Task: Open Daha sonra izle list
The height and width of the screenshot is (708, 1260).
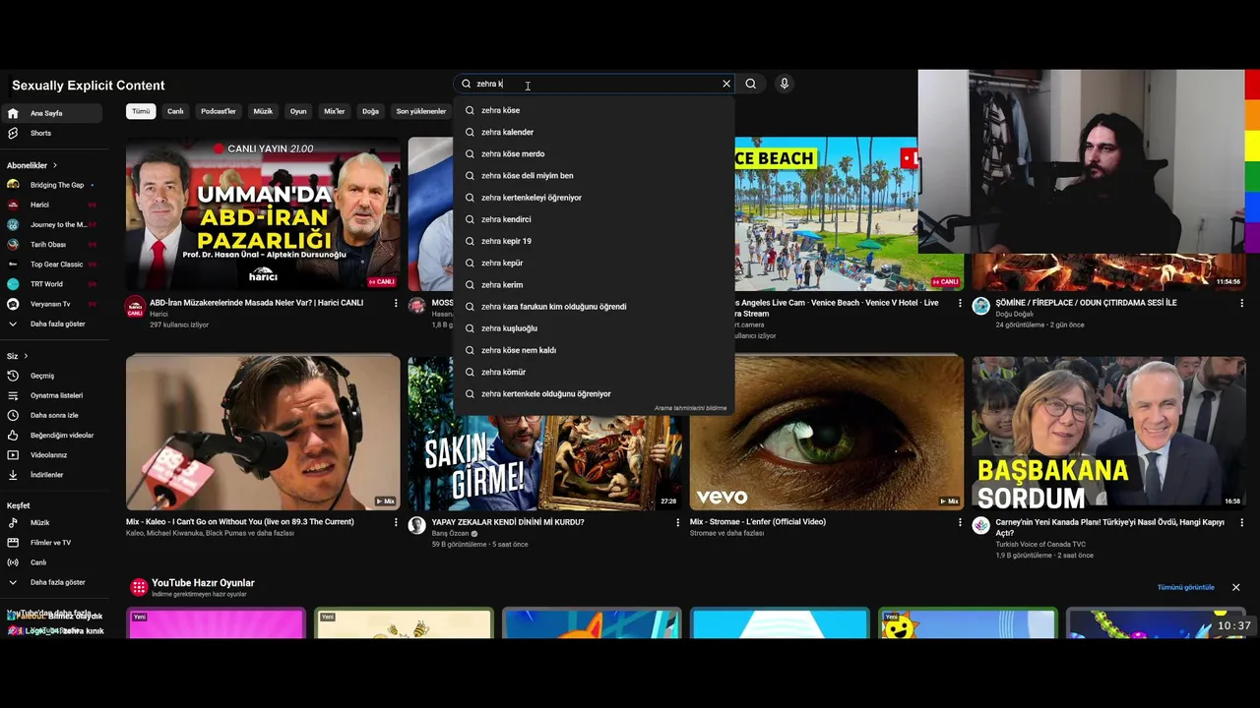Action: 51,415
